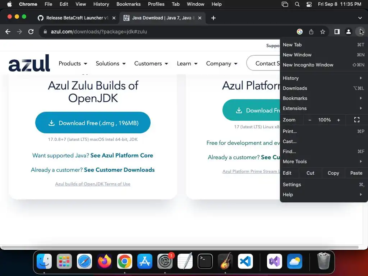Open Azul Platform Prime Stream link
Image resolution: width=368 pixels, height=276 pixels.
(251, 171)
